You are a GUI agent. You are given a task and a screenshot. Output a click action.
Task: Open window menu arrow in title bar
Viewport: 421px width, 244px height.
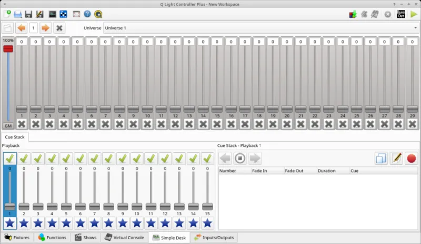(5, 4)
